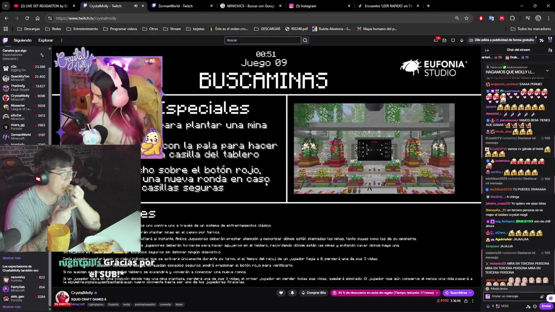555x312 pixels.
Task: Open the aldo_geo recommended channel
Action: pos(24,299)
